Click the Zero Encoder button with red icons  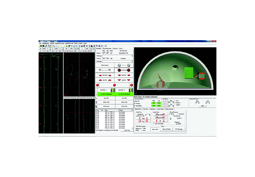click(124, 70)
